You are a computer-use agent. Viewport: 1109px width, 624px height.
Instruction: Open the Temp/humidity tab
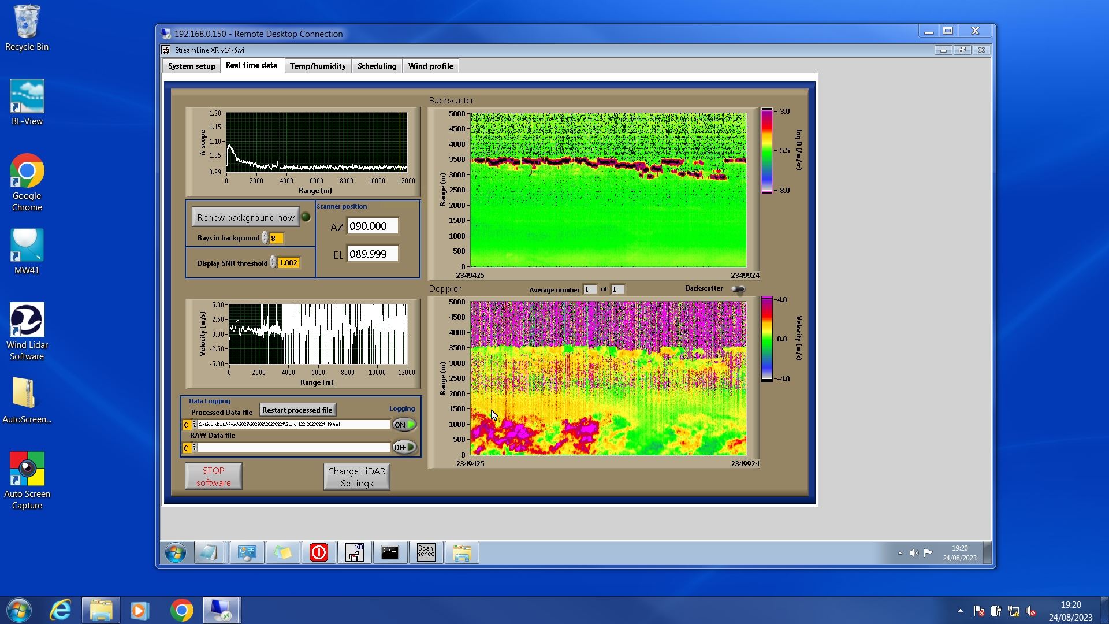click(317, 66)
